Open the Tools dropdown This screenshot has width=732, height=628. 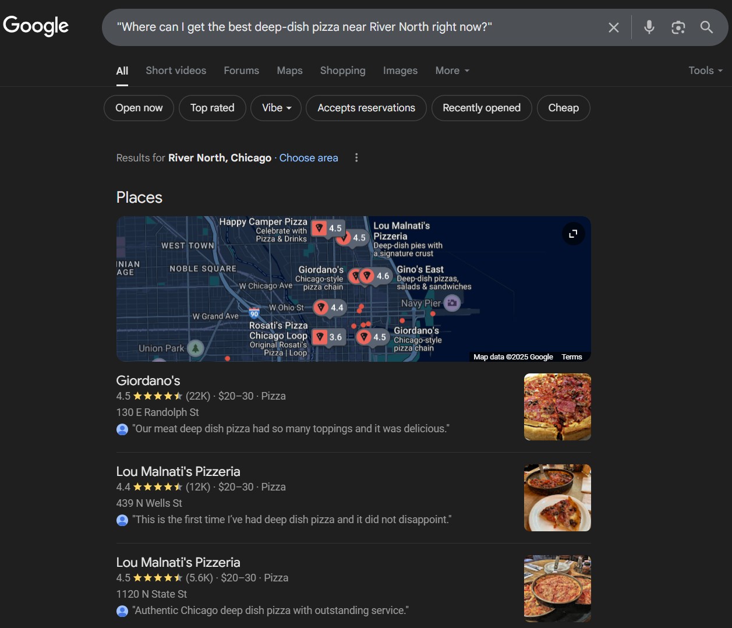(705, 70)
